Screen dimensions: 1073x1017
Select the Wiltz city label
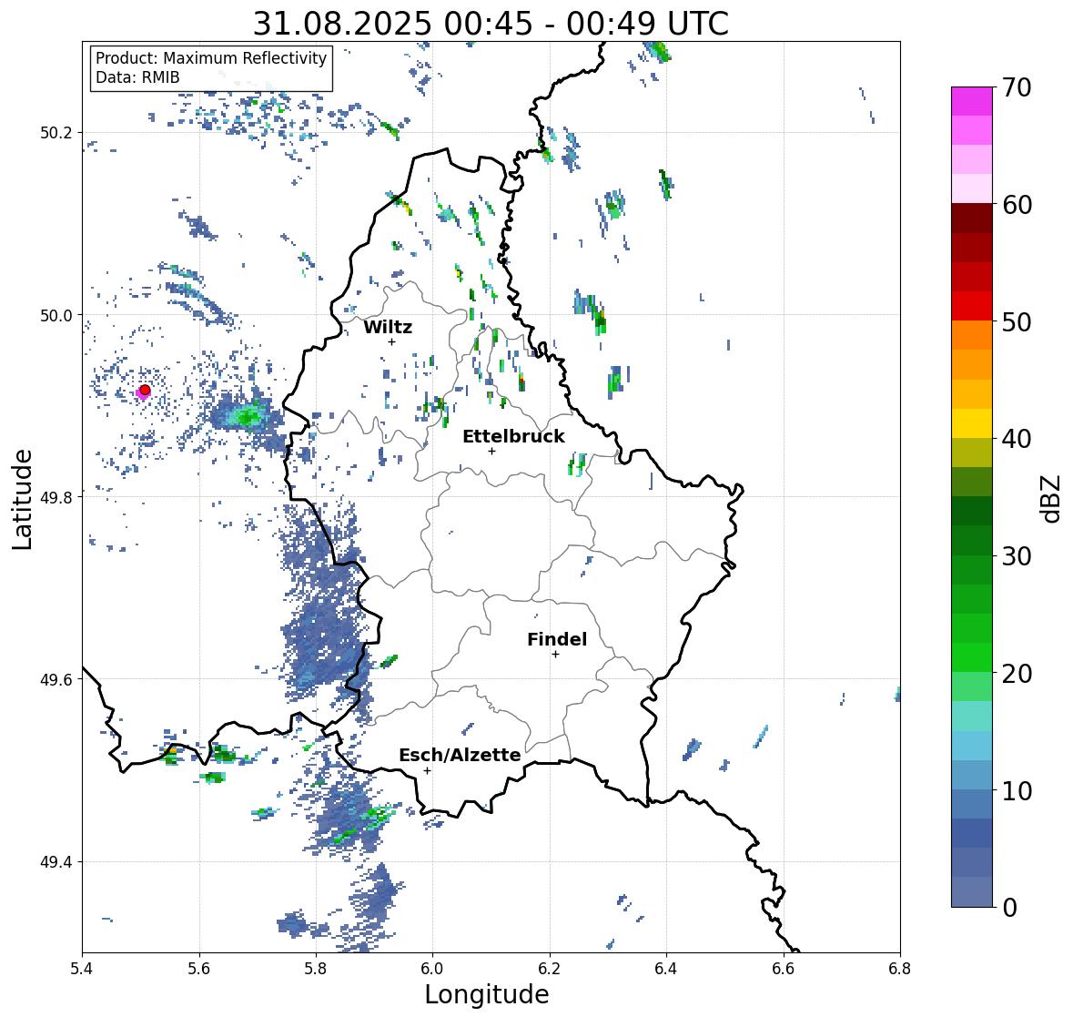[x=388, y=327]
